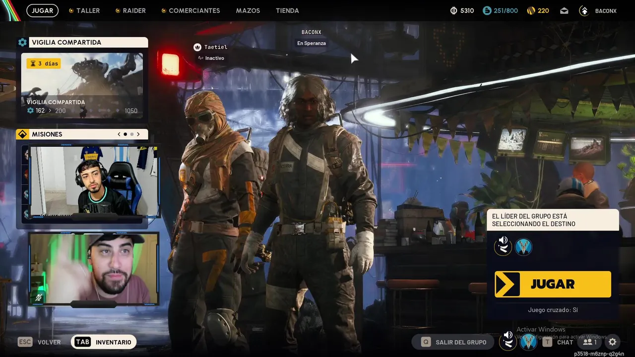The width and height of the screenshot is (635, 357).
Task: Open the mail envelope inbox
Action: pos(564,10)
